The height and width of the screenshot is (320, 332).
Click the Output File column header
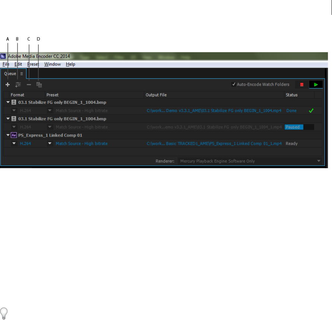point(156,95)
